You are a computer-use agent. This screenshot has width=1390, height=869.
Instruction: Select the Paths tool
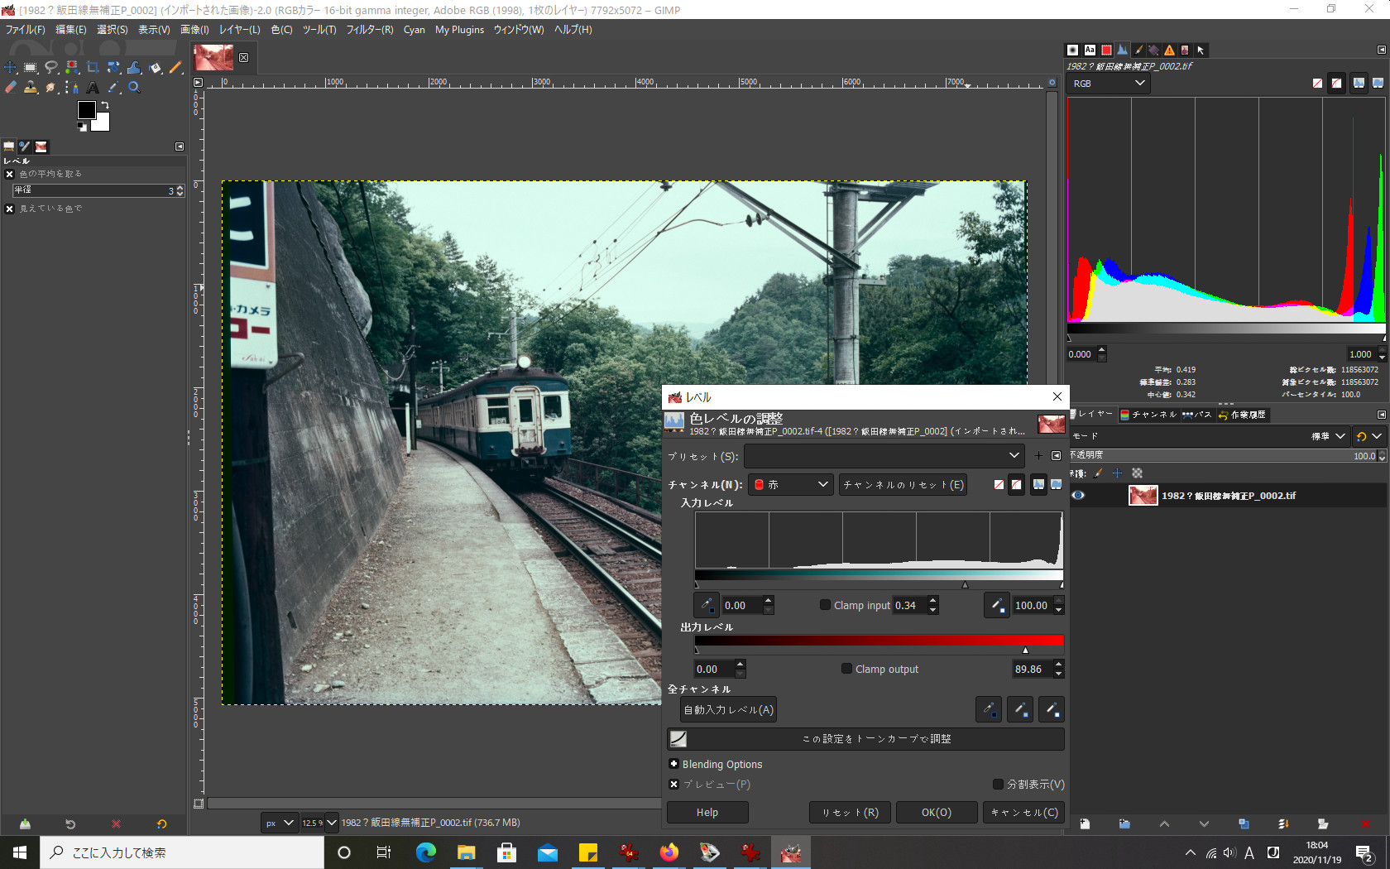click(x=72, y=87)
